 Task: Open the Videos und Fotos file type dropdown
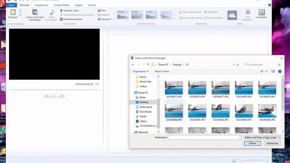[x=262, y=138]
